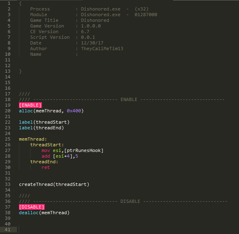This screenshot has height=234, width=239.
Task: Click 'createThread(threadStart)' statement
Action: pyautogui.click(x=54, y=184)
